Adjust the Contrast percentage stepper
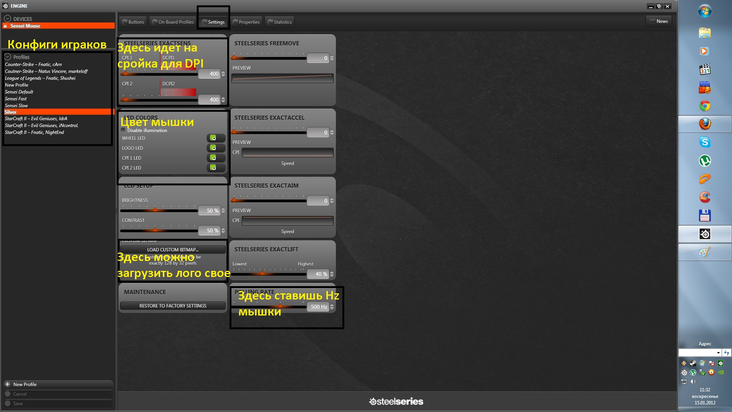This screenshot has width=732, height=412. pos(223,230)
